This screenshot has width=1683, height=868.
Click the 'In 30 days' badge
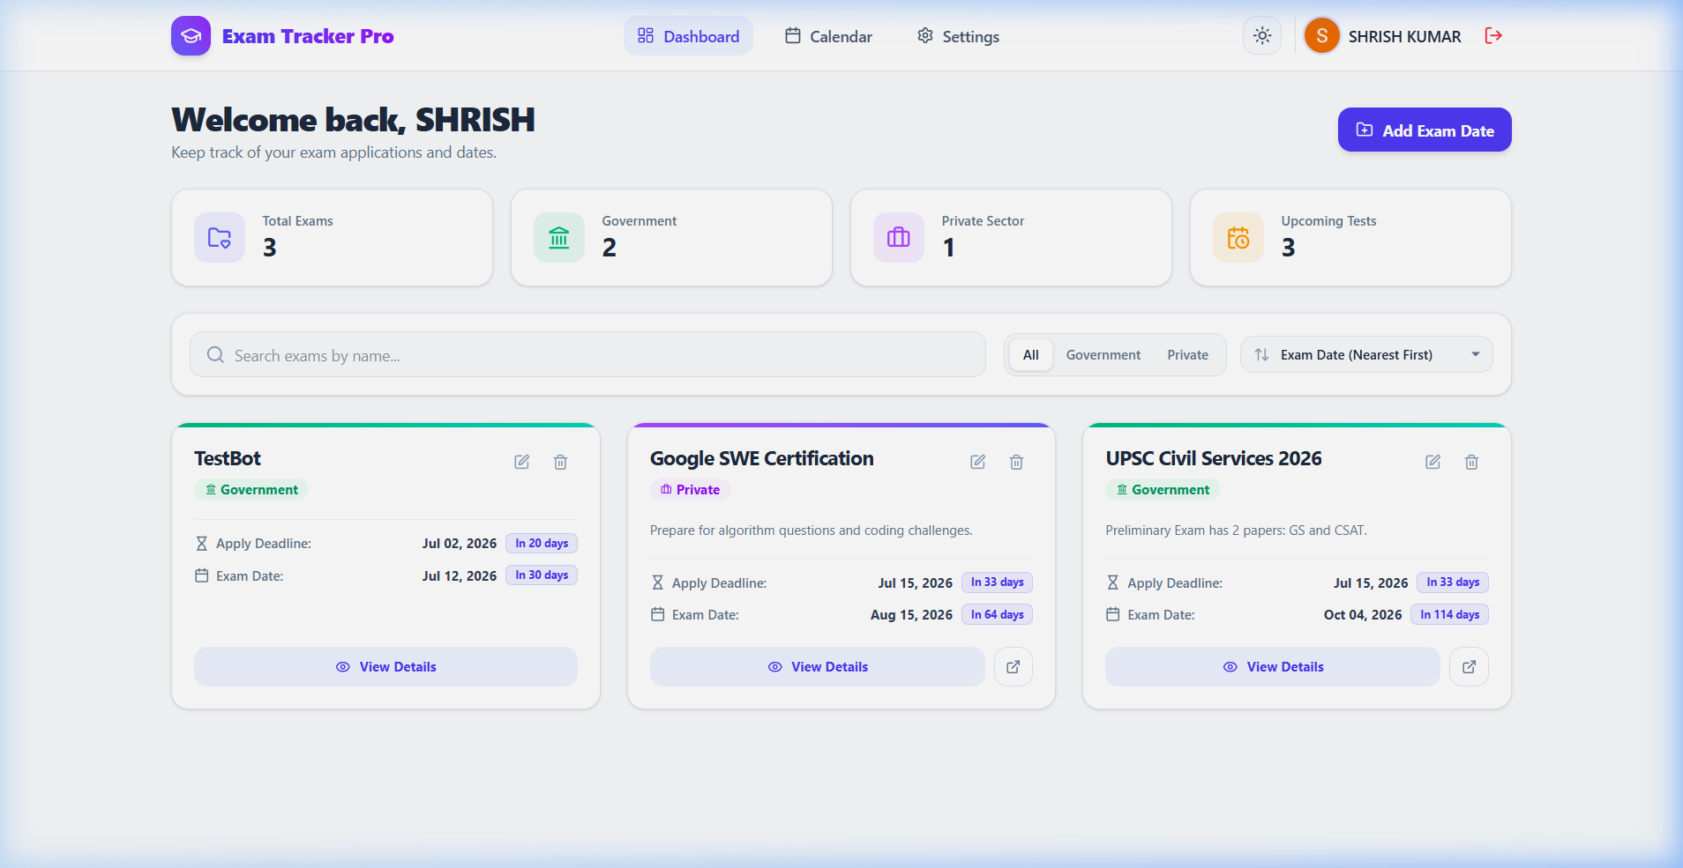click(542, 575)
